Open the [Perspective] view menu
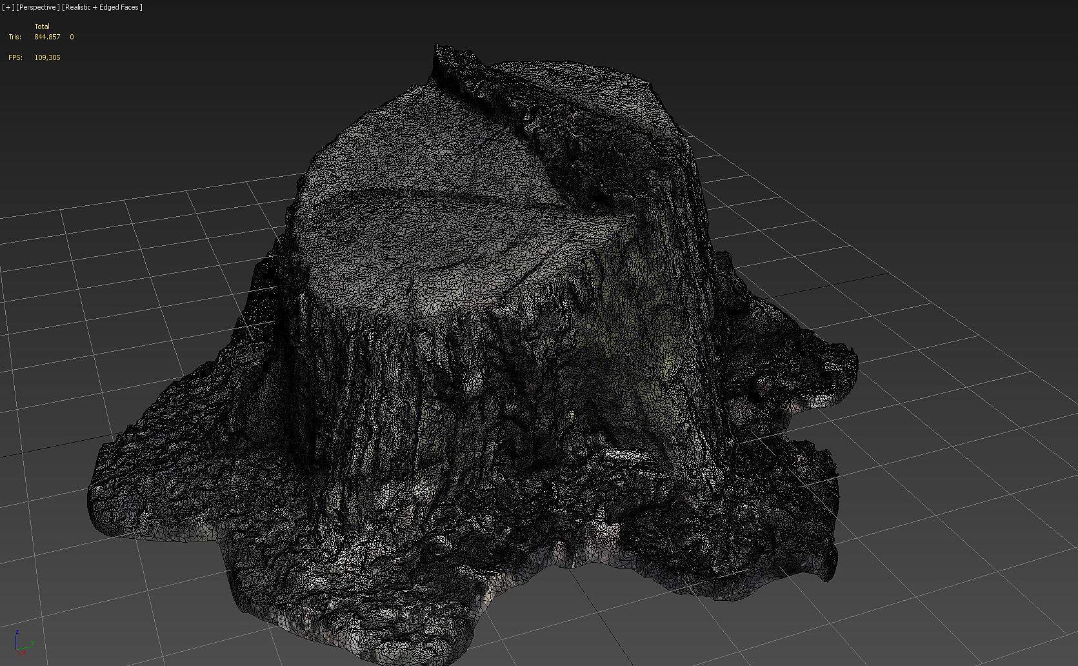Viewport: 1078px width, 666px height. (38, 7)
